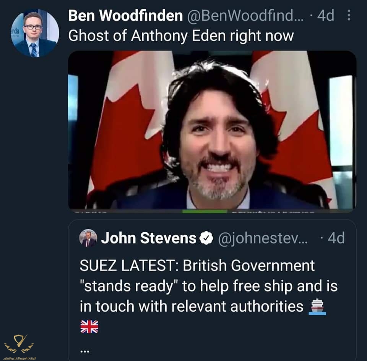Click the John Stevens display name
The height and width of the screenshot is (361, 367).
(148, 238)
